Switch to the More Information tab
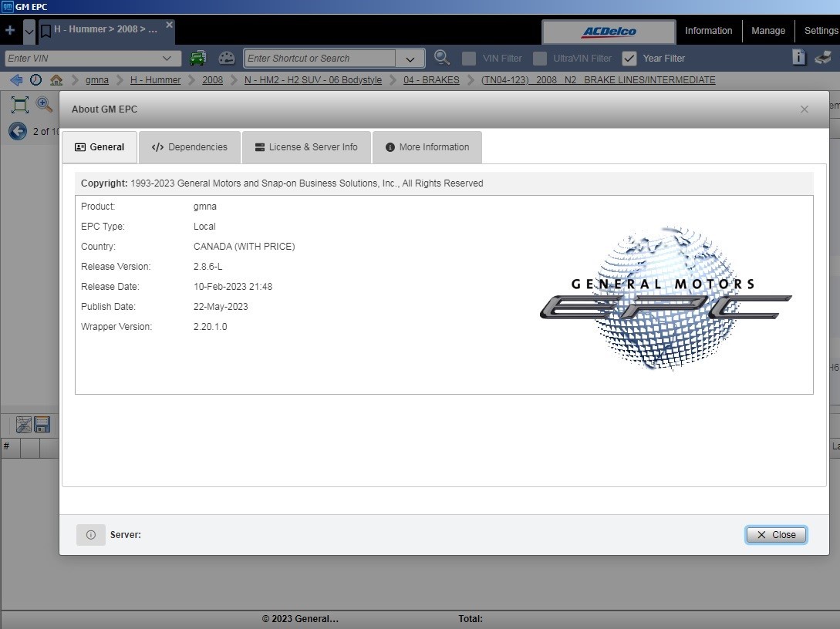840x629 pixels. point(427,147)
